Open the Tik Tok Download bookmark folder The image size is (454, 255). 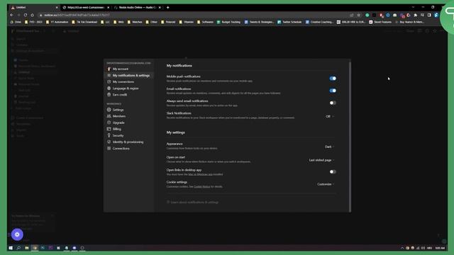[x=84, y=22]
